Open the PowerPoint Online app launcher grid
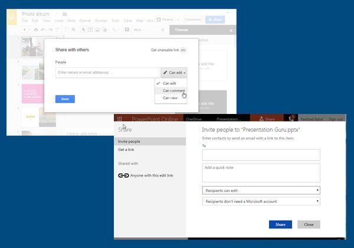Image resolution: width=354 pixels, height=248 pixels. point(119,119)
